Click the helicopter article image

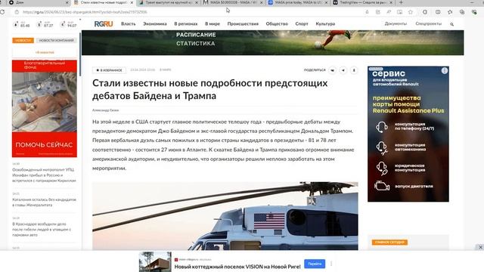[x=225, y=216]
